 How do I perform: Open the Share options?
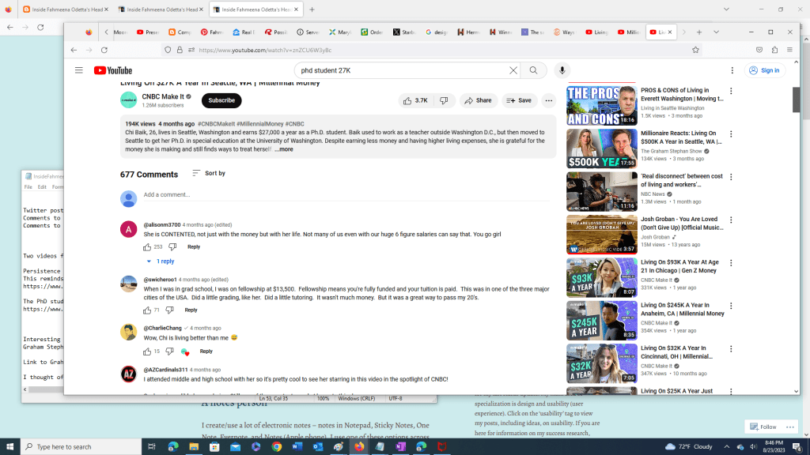tap(478, 100)
